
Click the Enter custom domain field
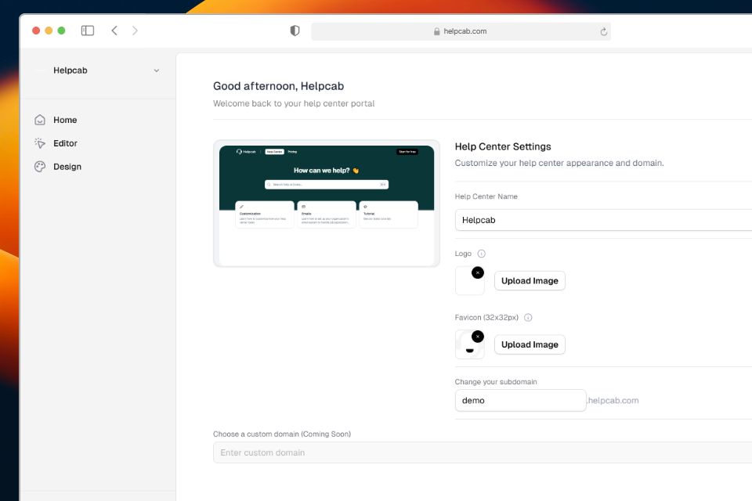[482, 452]
